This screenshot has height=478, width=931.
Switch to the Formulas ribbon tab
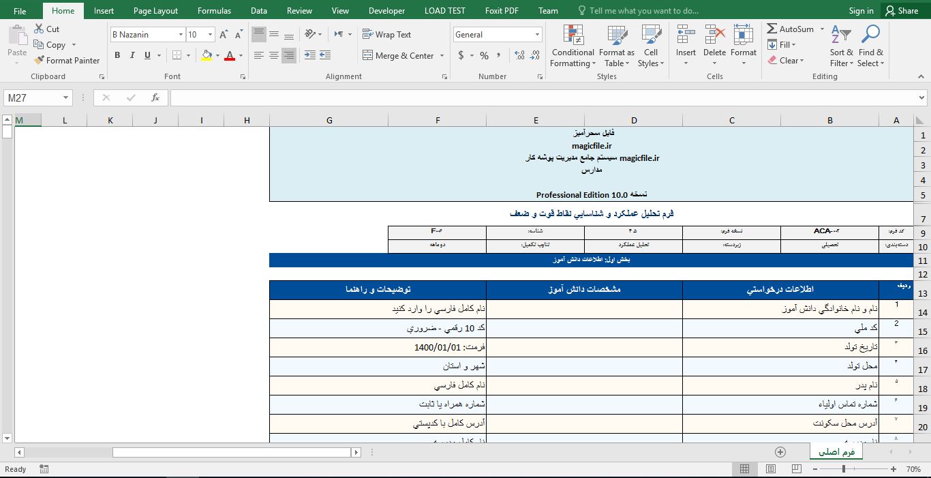point(214,10)
